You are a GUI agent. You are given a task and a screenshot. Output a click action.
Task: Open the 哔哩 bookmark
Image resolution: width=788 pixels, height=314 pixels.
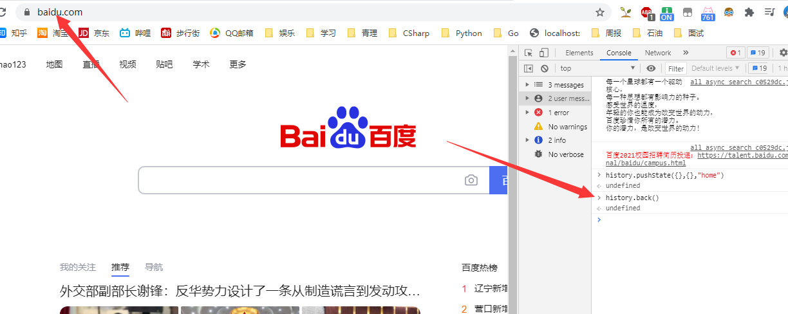click(135, 33)
